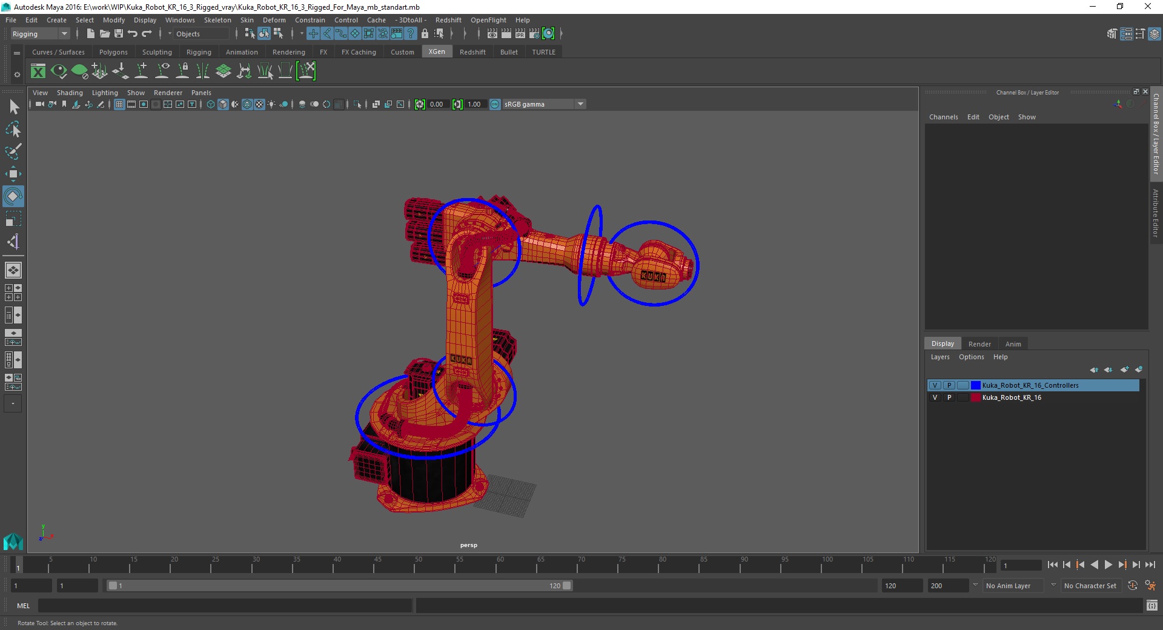This screenshot has width=1163, height=630.
Task: Click the MEL script language label button
Action: pyautogui.click(x=23, y=606)
